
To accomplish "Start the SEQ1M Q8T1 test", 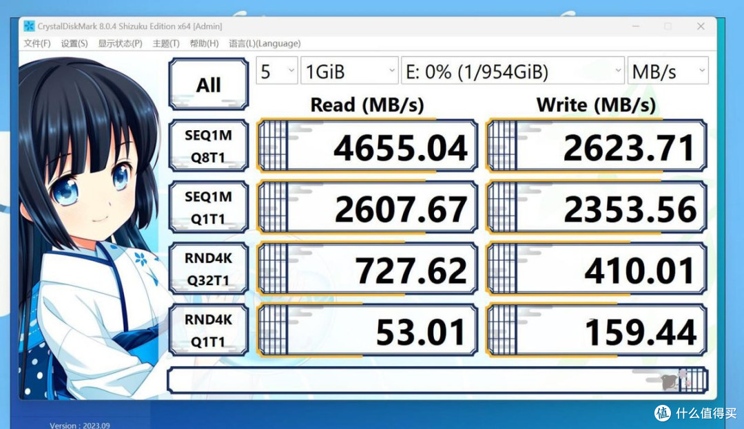I will (x=209, y=145).
